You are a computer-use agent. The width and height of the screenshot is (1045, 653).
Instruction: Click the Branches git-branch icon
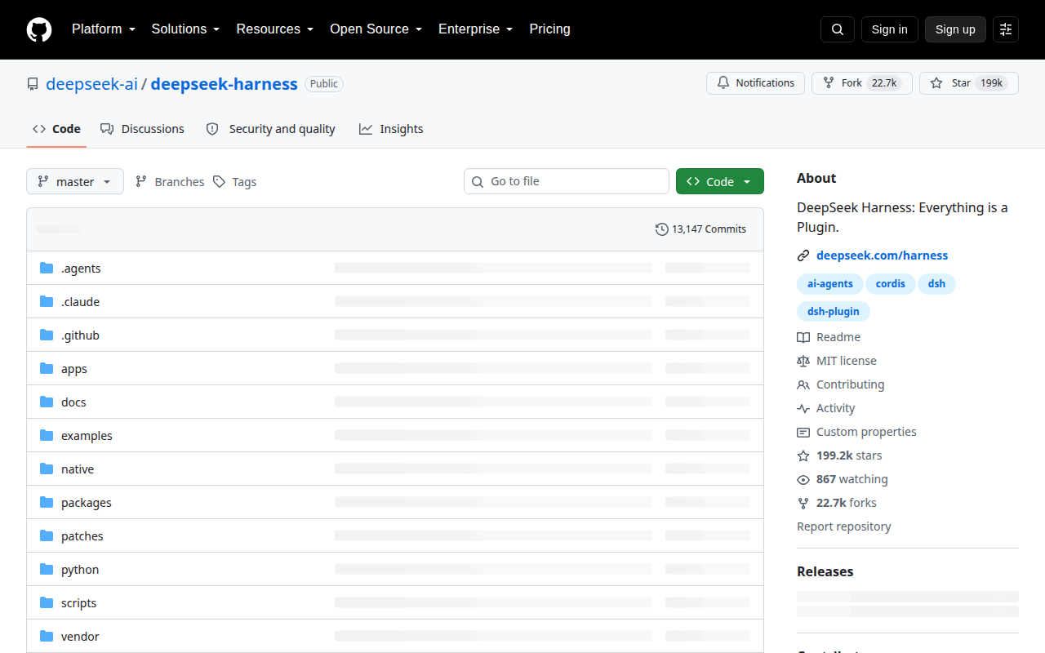[x=141, y=181]
